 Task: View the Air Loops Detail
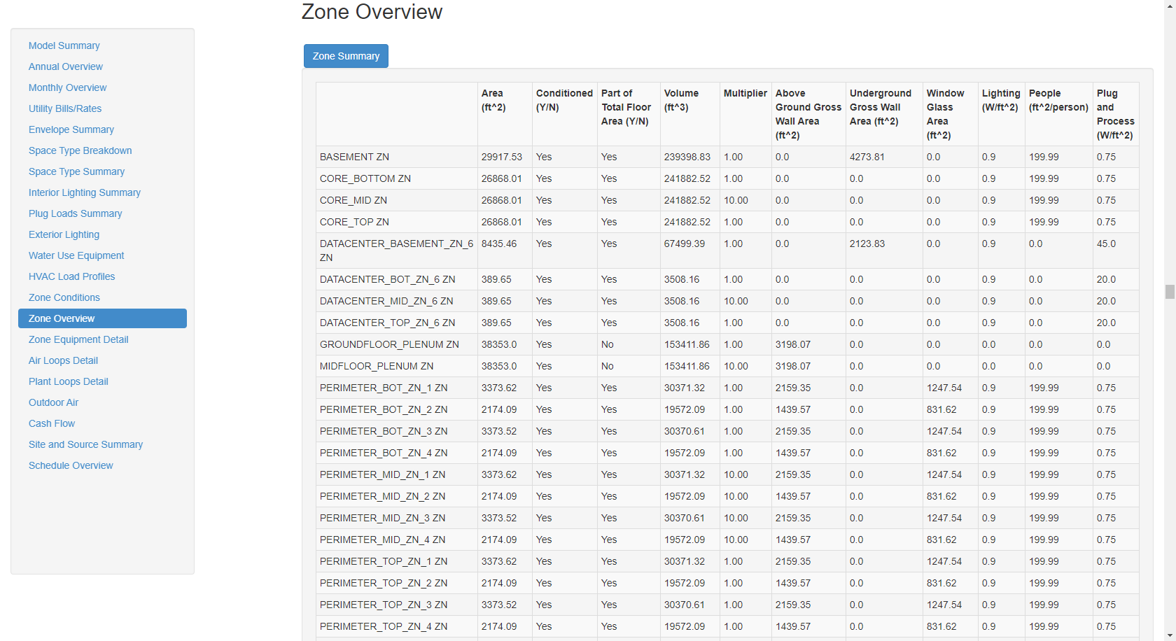62,360
